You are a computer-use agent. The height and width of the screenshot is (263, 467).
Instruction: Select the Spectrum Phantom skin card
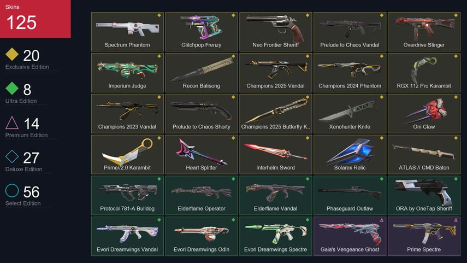(127, 32)
